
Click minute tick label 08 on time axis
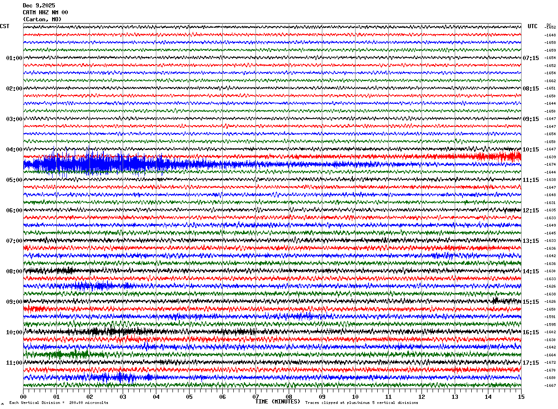pos(289,397)
